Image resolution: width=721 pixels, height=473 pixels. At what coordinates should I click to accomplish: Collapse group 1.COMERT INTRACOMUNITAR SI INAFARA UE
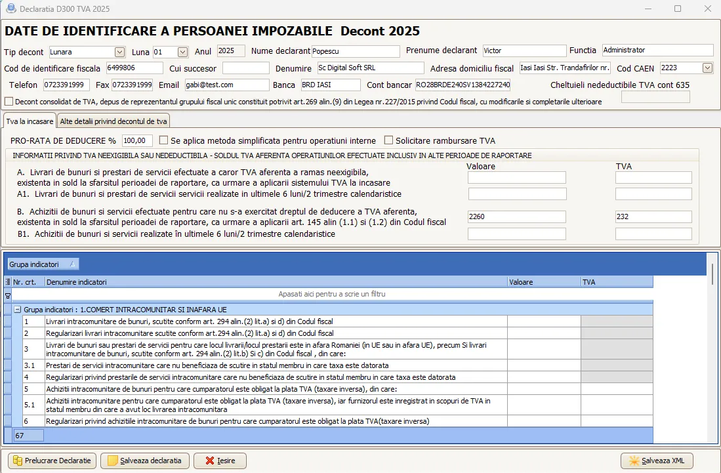tap(18, 310)
